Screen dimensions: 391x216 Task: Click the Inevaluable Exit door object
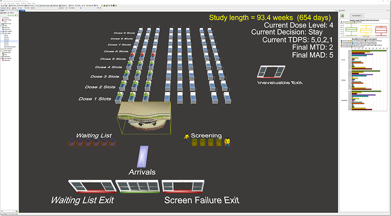point(271,72)
